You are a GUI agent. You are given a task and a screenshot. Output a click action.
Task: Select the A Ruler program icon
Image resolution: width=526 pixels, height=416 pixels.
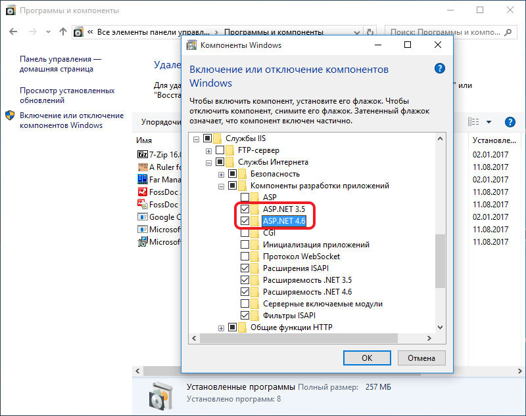143,167
